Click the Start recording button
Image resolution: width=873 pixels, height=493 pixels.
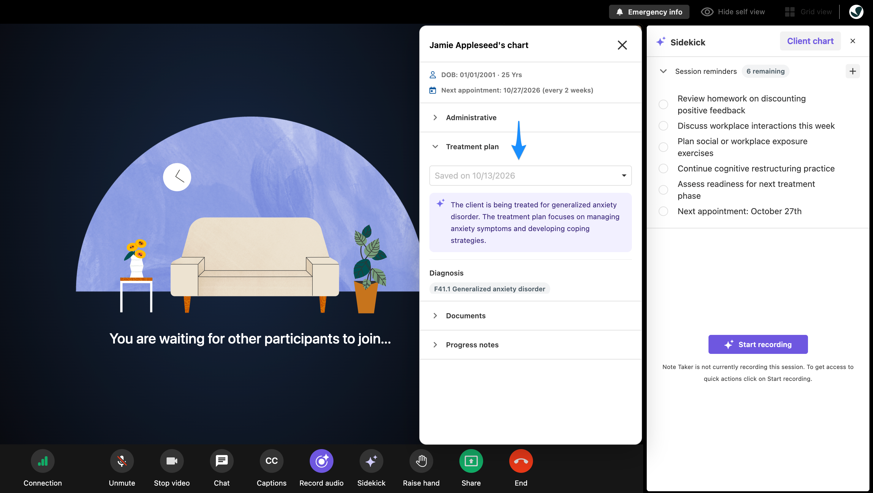758,344
